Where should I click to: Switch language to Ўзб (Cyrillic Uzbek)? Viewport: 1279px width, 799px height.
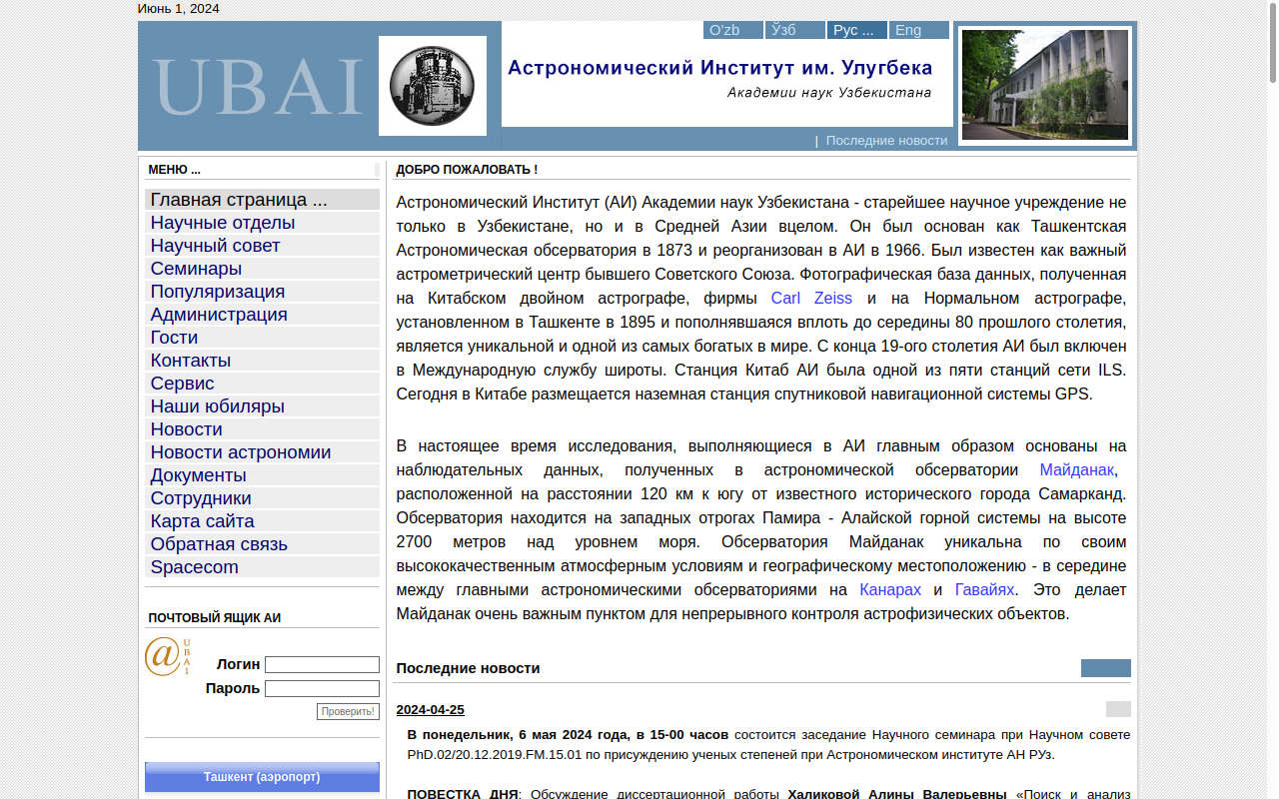795,30
